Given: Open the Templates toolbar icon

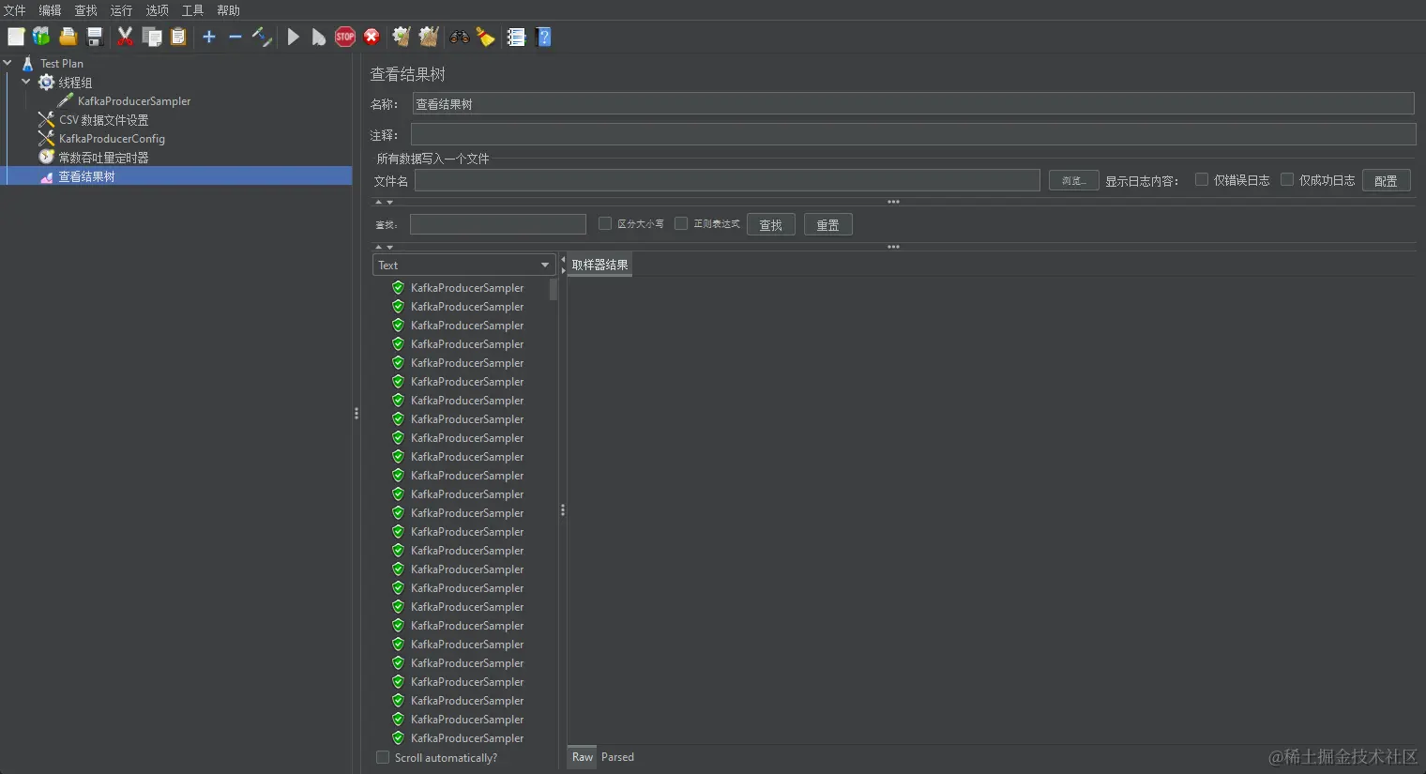Looking at the screenshot, I should (41, 37).
